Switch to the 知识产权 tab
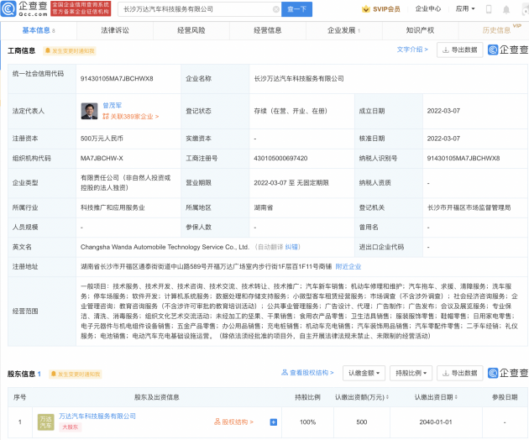The image size is (529, 440). point(418,29)
